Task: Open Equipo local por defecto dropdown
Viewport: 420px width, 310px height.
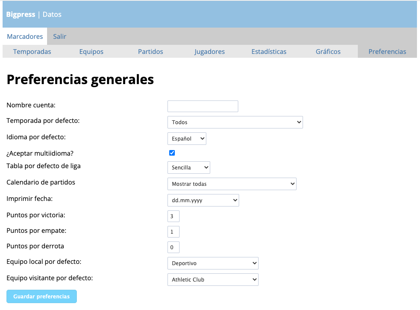Action: tap(213, 263)
